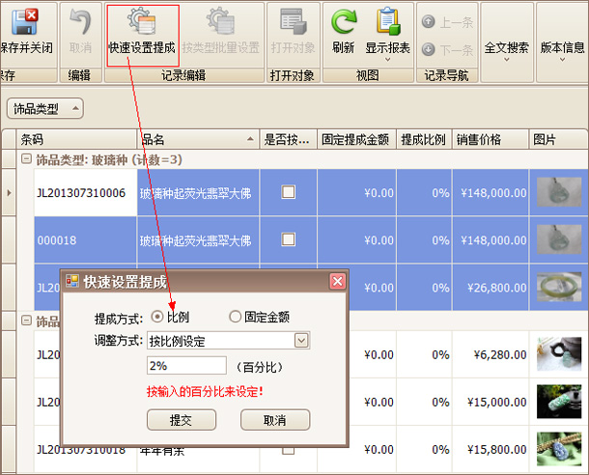
Task: Open the 调整方式 combo box arrow
Action: [x=301, y=341]
